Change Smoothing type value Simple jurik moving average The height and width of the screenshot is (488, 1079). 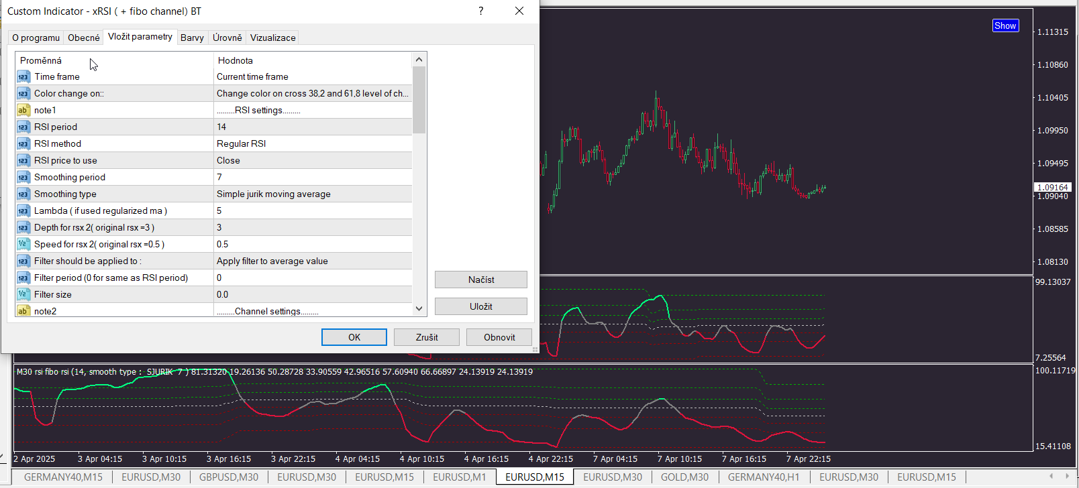tap(312, 194)
